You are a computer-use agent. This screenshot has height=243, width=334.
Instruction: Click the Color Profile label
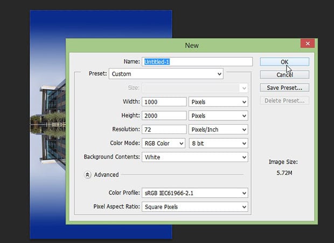coord(124,193)
